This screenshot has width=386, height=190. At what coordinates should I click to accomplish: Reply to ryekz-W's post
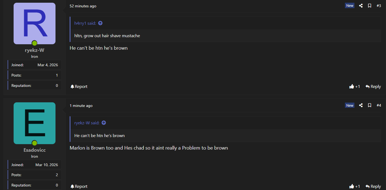click(x=373, y=87)
